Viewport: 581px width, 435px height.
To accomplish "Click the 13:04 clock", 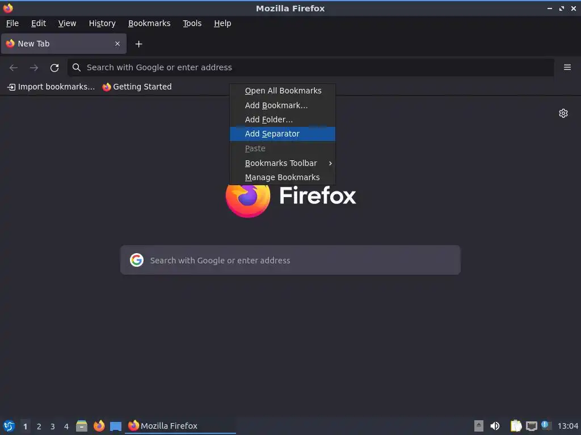I will pos(567,426).
